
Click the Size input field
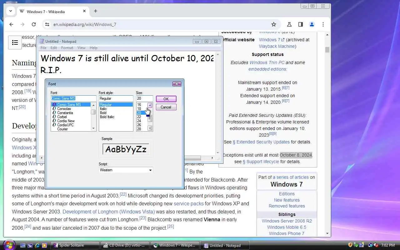[x=144, y=98]
